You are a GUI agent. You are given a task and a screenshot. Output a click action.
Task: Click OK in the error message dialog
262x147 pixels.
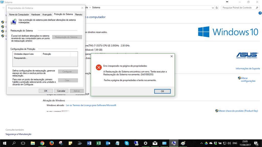coord(162,91)
